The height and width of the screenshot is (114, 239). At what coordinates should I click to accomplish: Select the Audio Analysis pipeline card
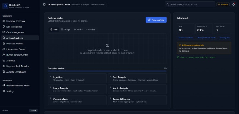tap(137, 89)
